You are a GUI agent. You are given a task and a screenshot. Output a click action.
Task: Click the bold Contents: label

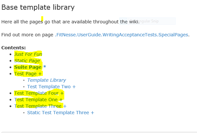(13, 48)
